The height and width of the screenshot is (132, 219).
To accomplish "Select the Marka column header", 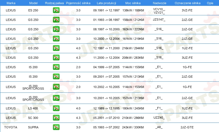I will (x=11, y=3).
